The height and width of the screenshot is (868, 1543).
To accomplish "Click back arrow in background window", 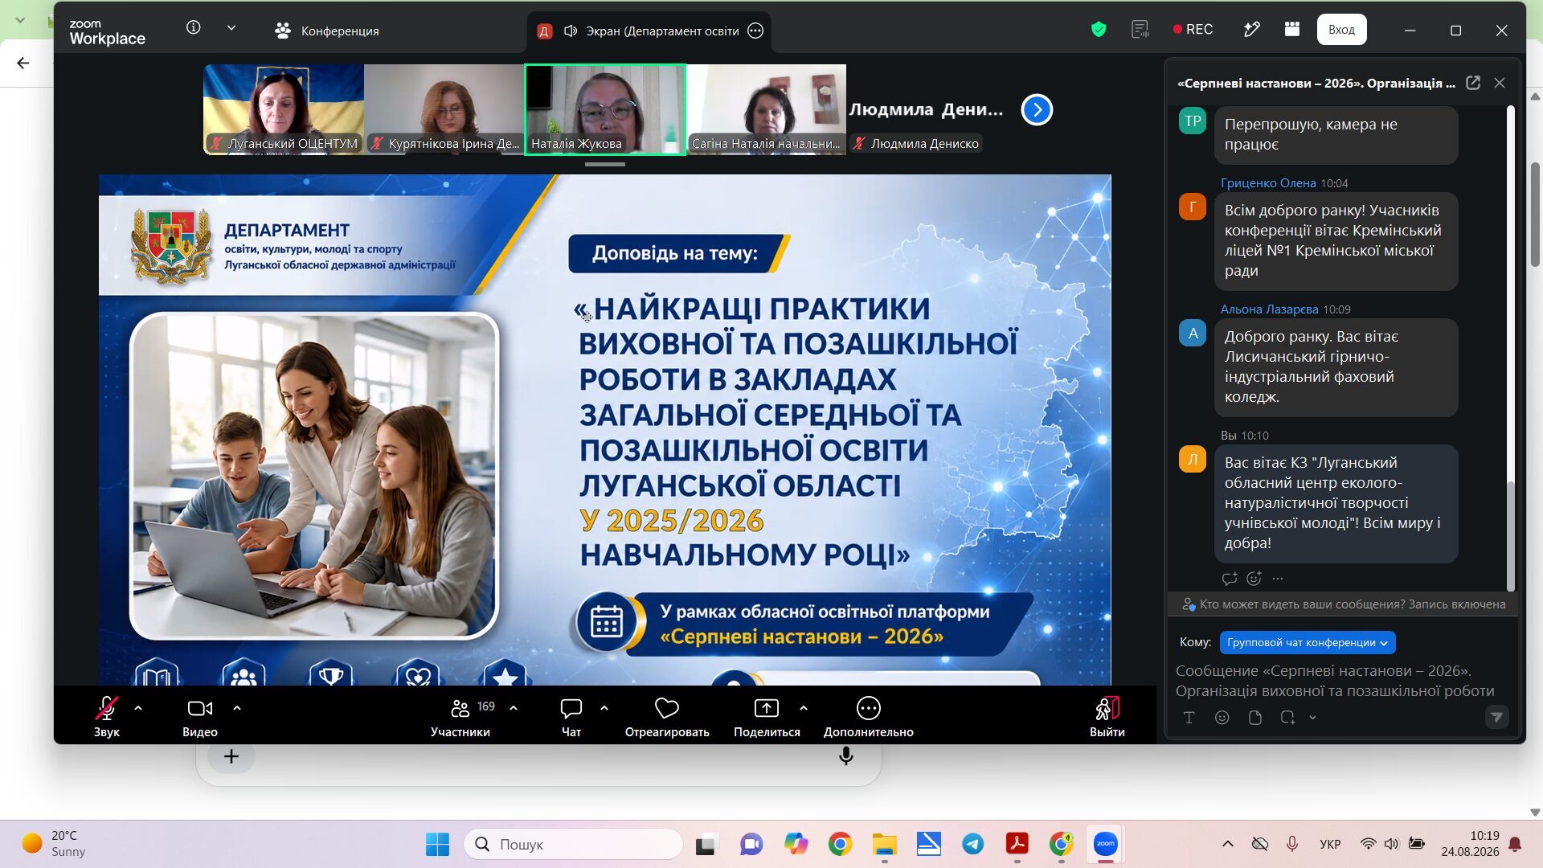I will [23, 63].
